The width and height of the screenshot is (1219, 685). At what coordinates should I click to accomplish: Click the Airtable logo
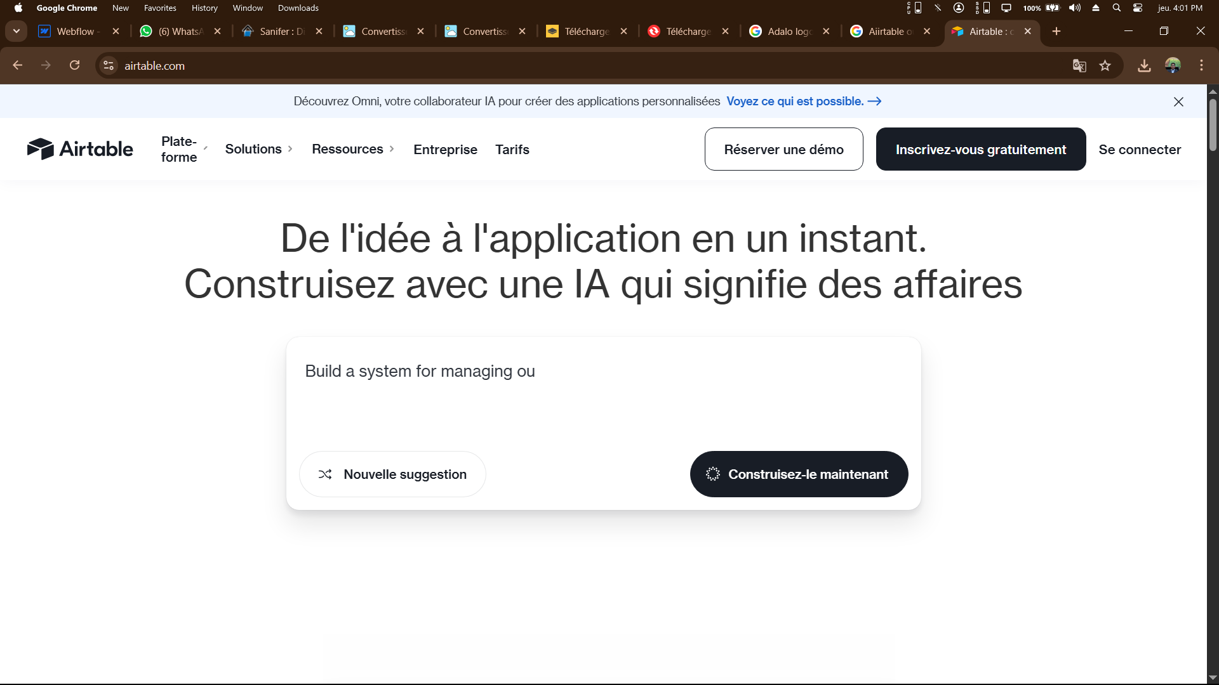pyautogui.click(x=80, y=149)
